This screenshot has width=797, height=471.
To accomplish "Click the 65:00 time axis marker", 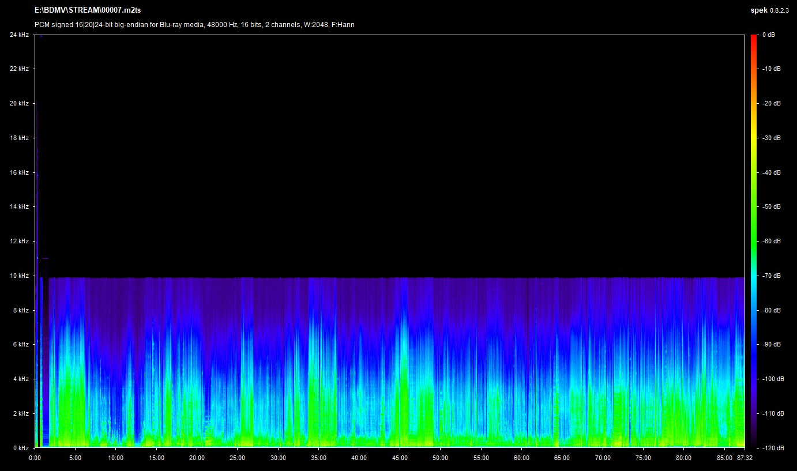I will click(x=562, y=458).
